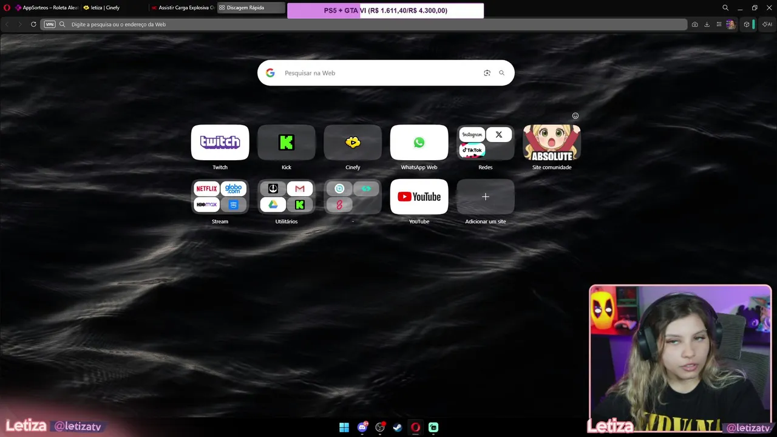This screenshot has height=437, width=777.
Task: Reload the page with the refresh button
Action: coord(33,24)
